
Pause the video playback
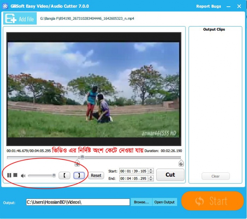tap(9, 175)
